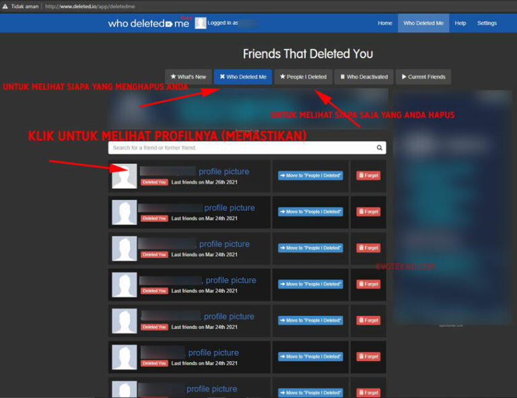Viewport: 517px width, 398px height.
Task: Open Help from the navigation bar
Action: 460,23
